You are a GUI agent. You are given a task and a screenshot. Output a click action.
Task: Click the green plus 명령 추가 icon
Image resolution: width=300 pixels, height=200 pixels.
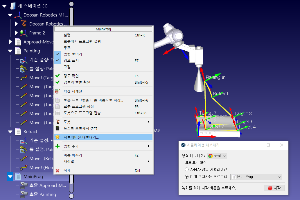pos(58,146)
